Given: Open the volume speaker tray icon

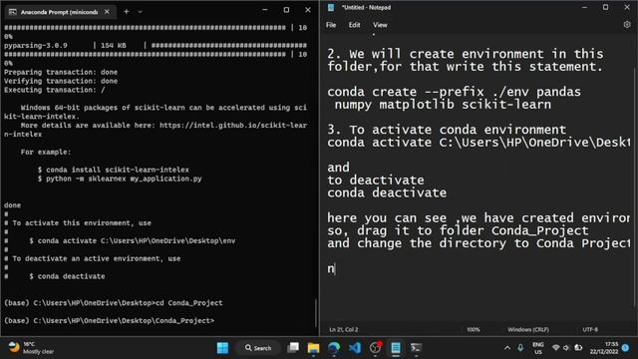Looking at the screenshot, I should 566,348.
